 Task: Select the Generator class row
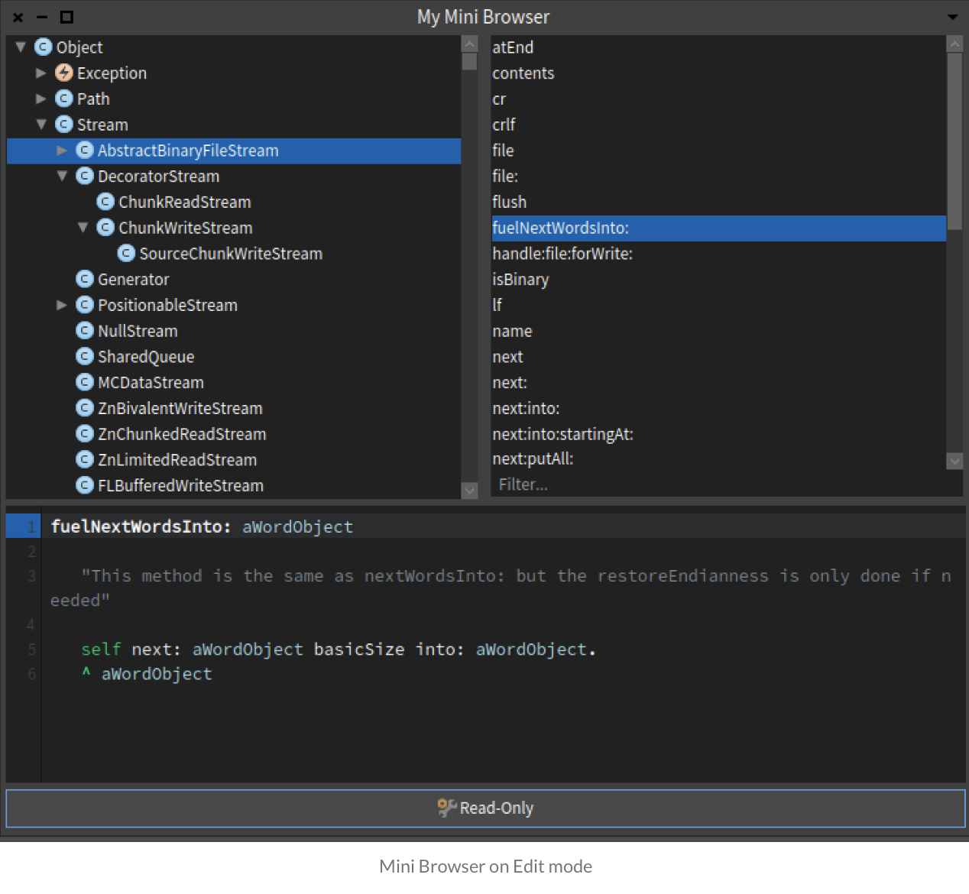pos(234,280)
